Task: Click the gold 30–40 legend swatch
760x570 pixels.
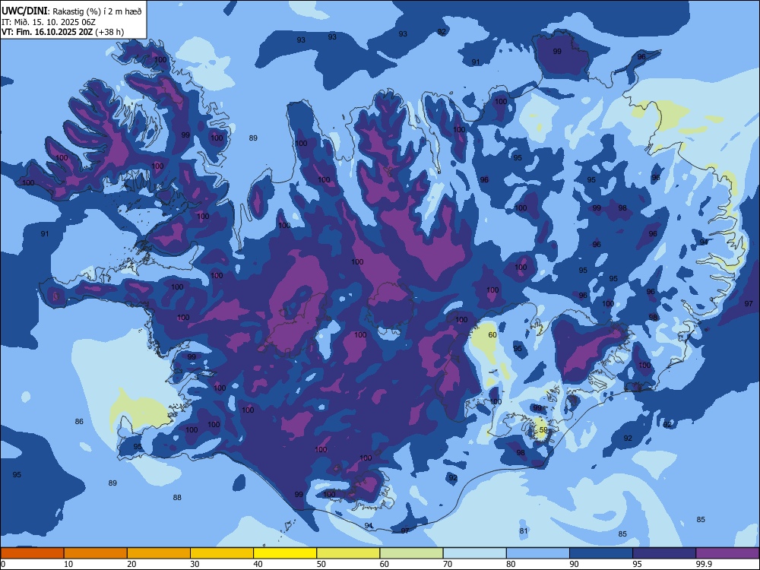Action: (222, 553)
